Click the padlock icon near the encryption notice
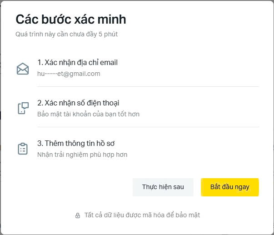274x235 pixels. tap(78, 215)
